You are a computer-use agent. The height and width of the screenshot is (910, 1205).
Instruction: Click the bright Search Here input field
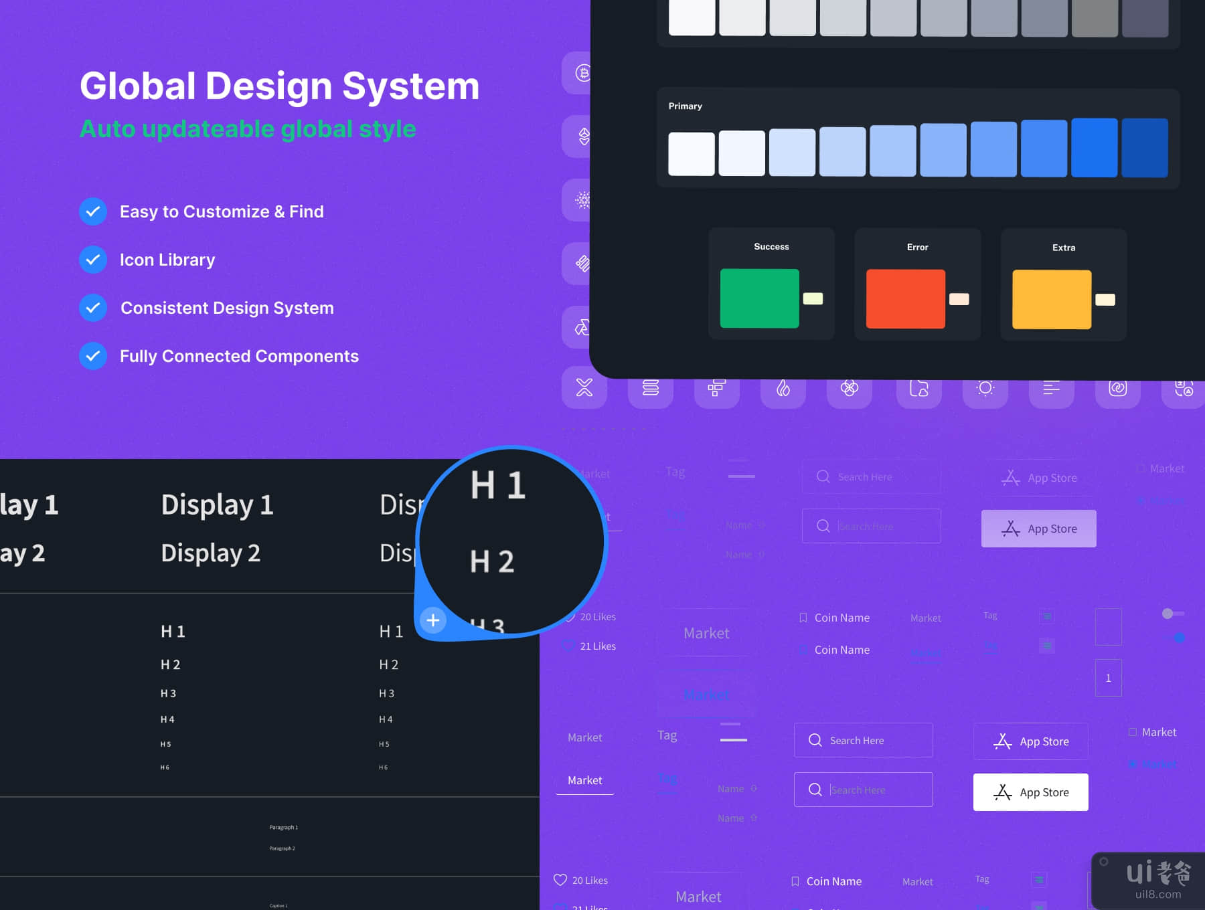point(863,740)
